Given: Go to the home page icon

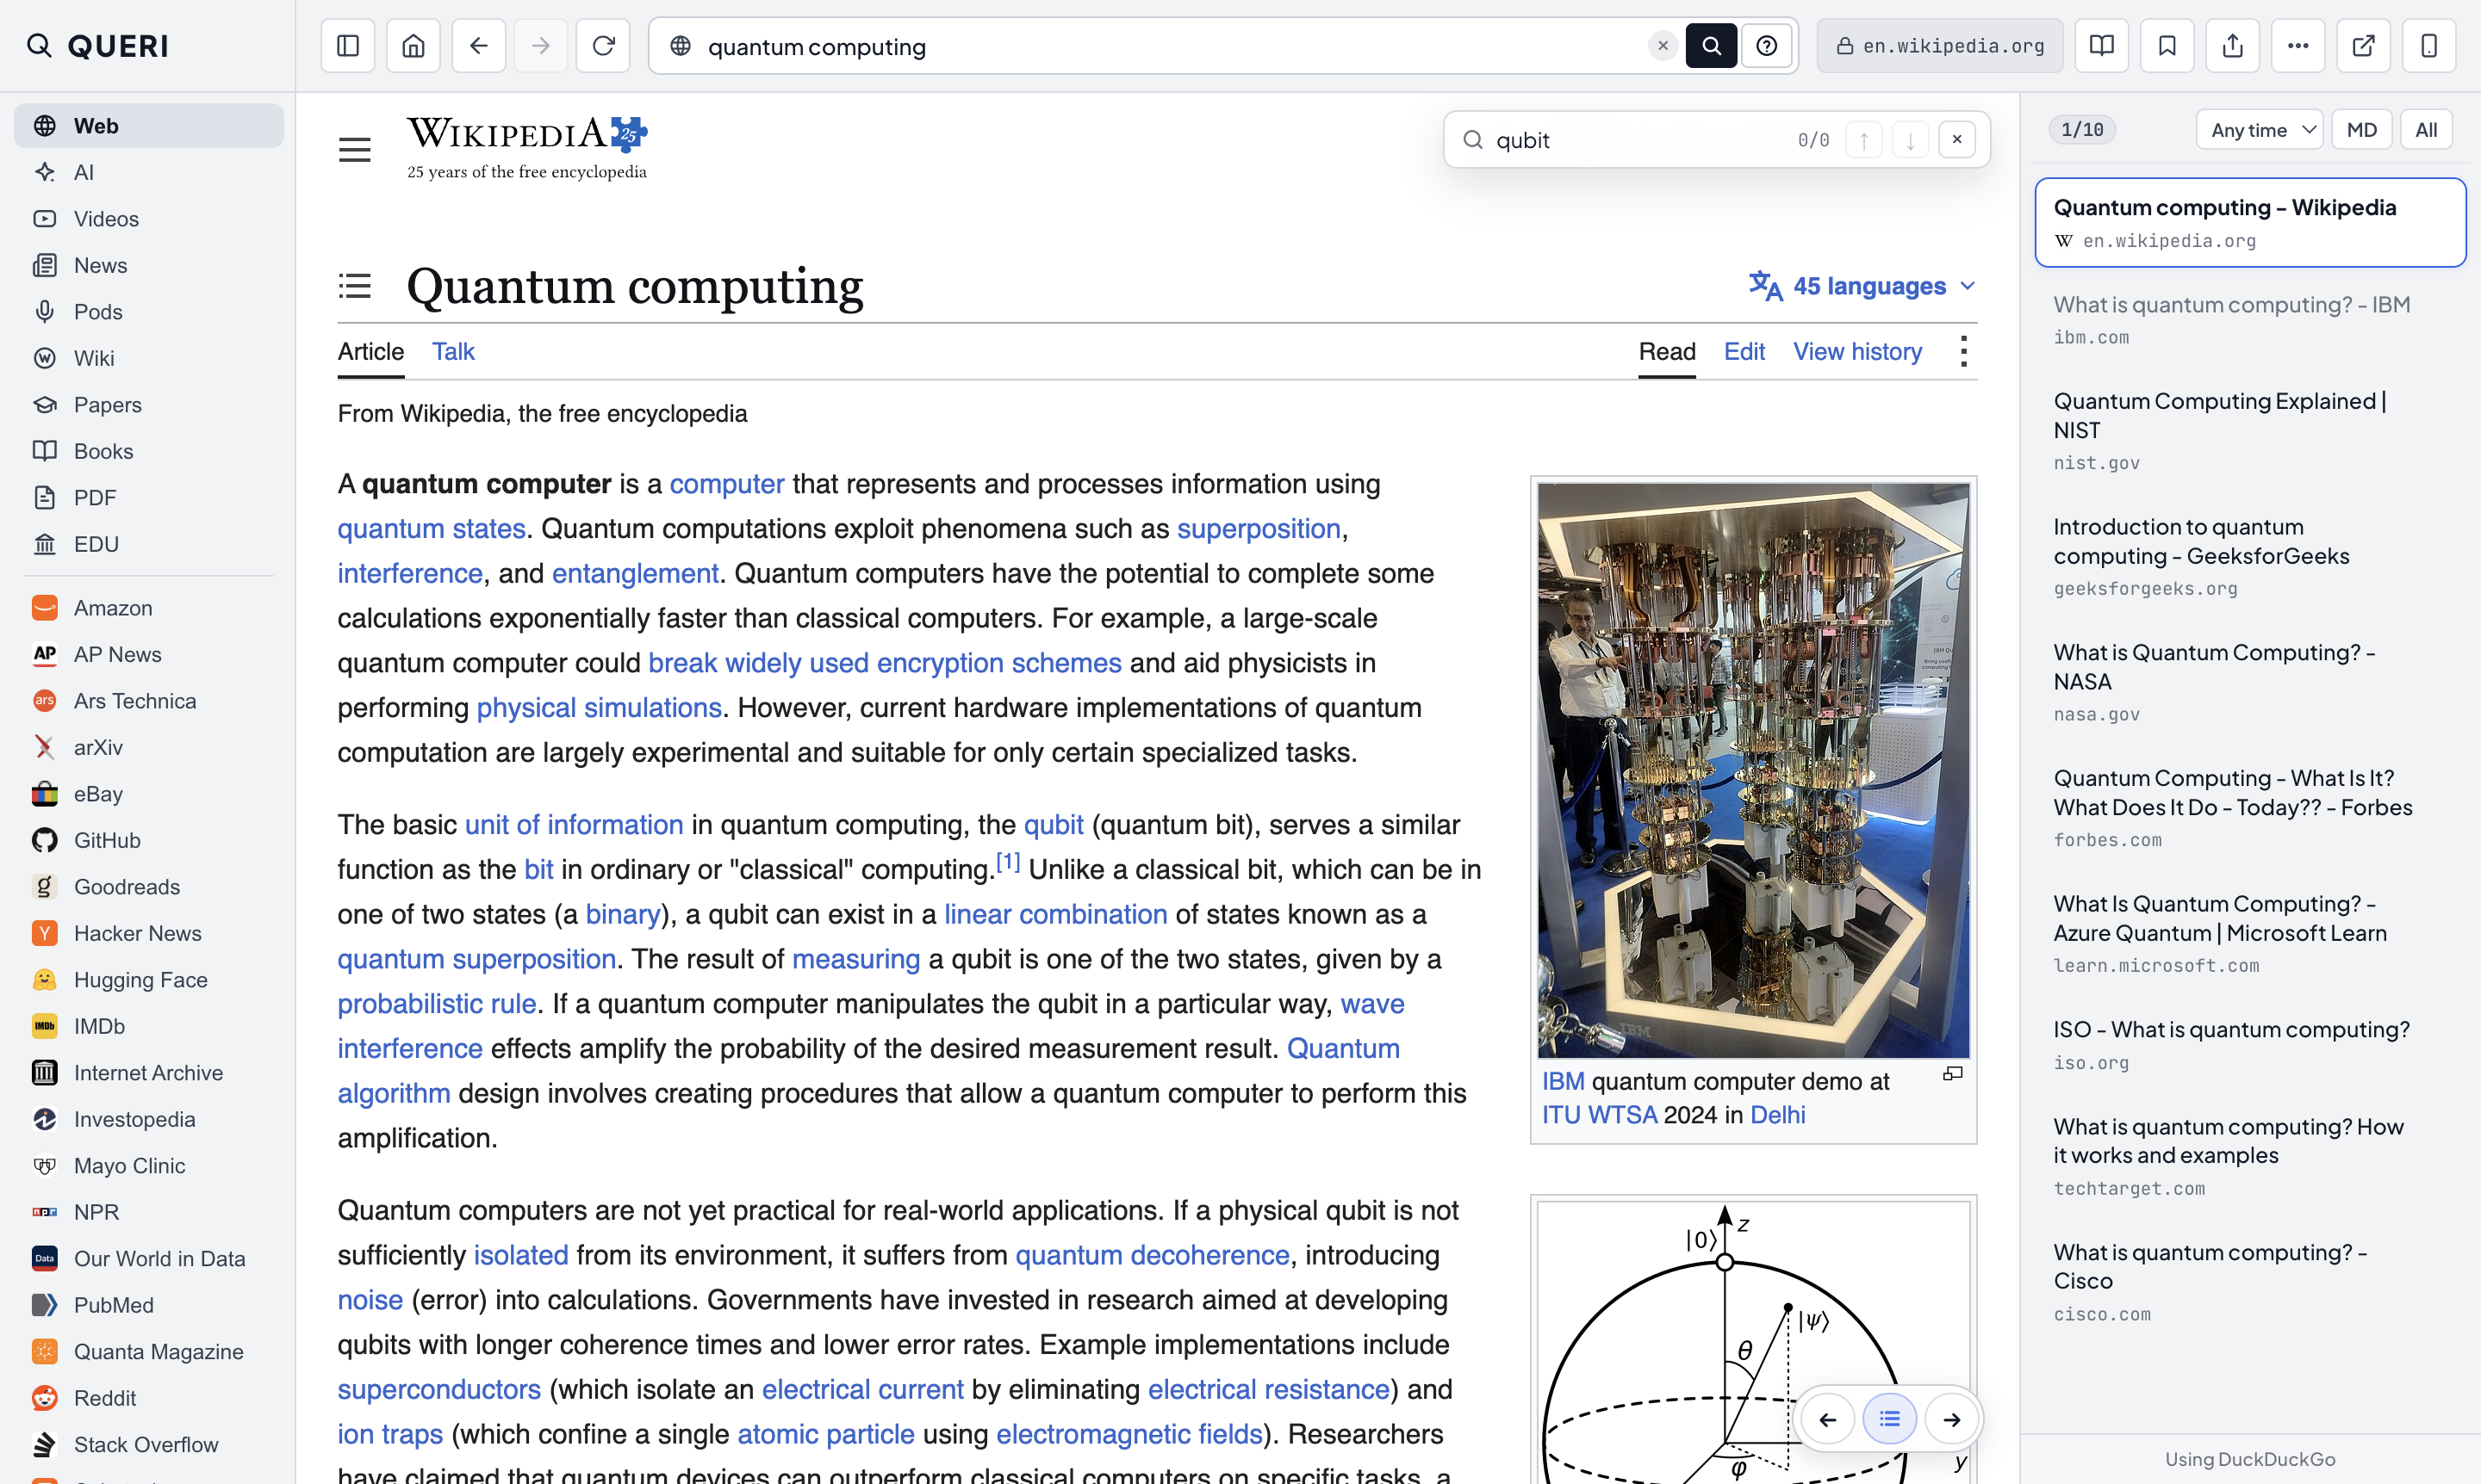Looking at the screenshot, I should (413, 46).
